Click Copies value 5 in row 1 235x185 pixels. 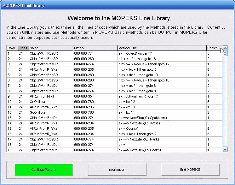215,53
